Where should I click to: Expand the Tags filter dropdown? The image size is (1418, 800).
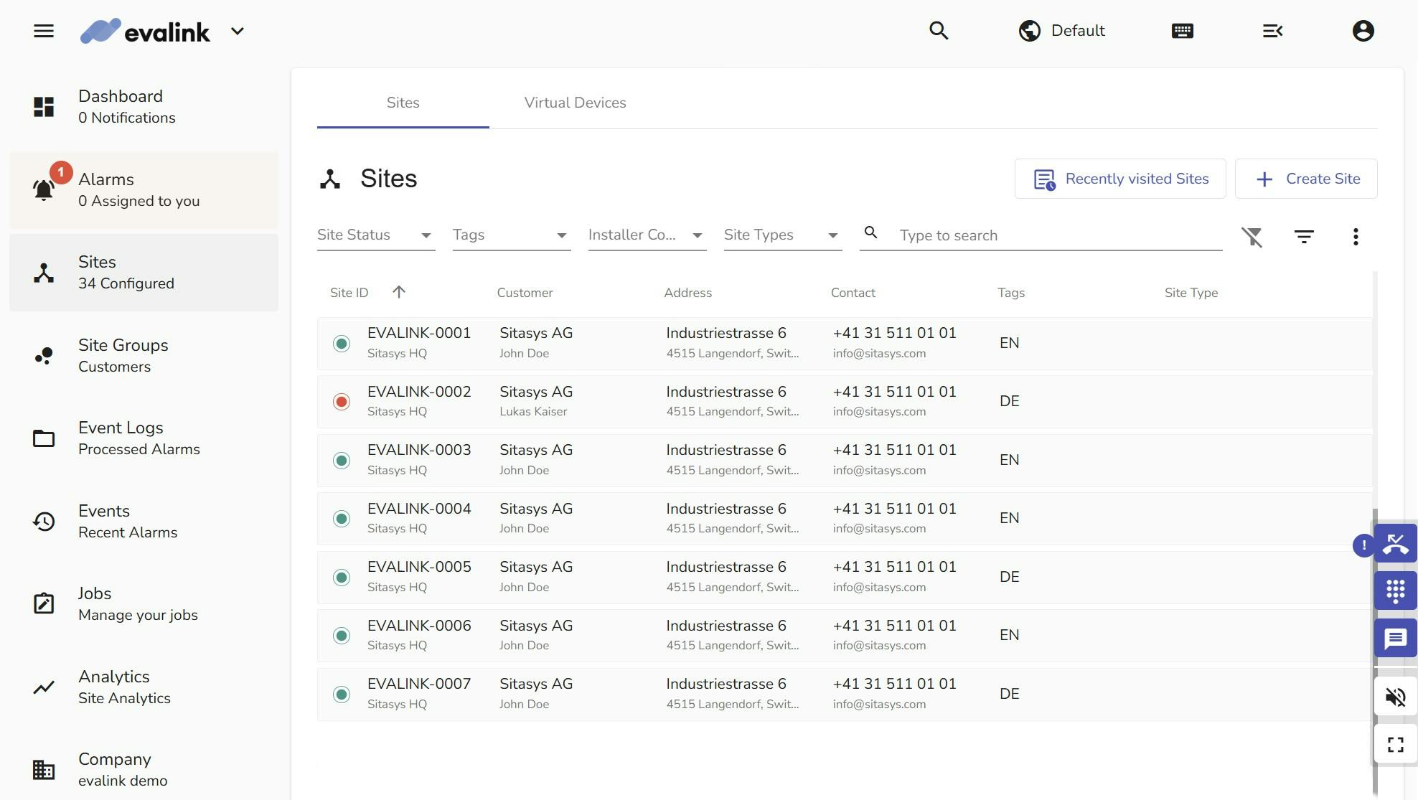(x=511, y=235)
